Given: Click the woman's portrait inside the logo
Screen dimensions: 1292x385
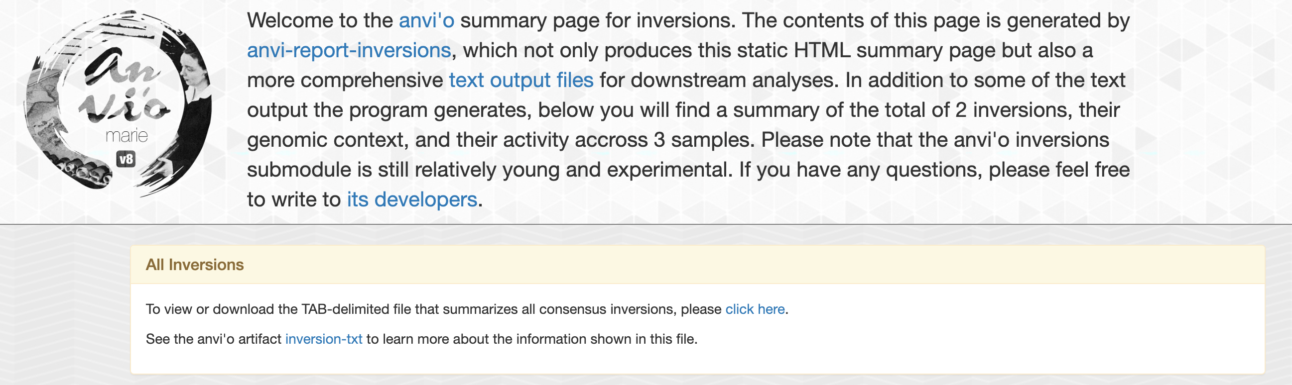Looking at the screenshot, I should pyautogui.click(x=193, y=75).
